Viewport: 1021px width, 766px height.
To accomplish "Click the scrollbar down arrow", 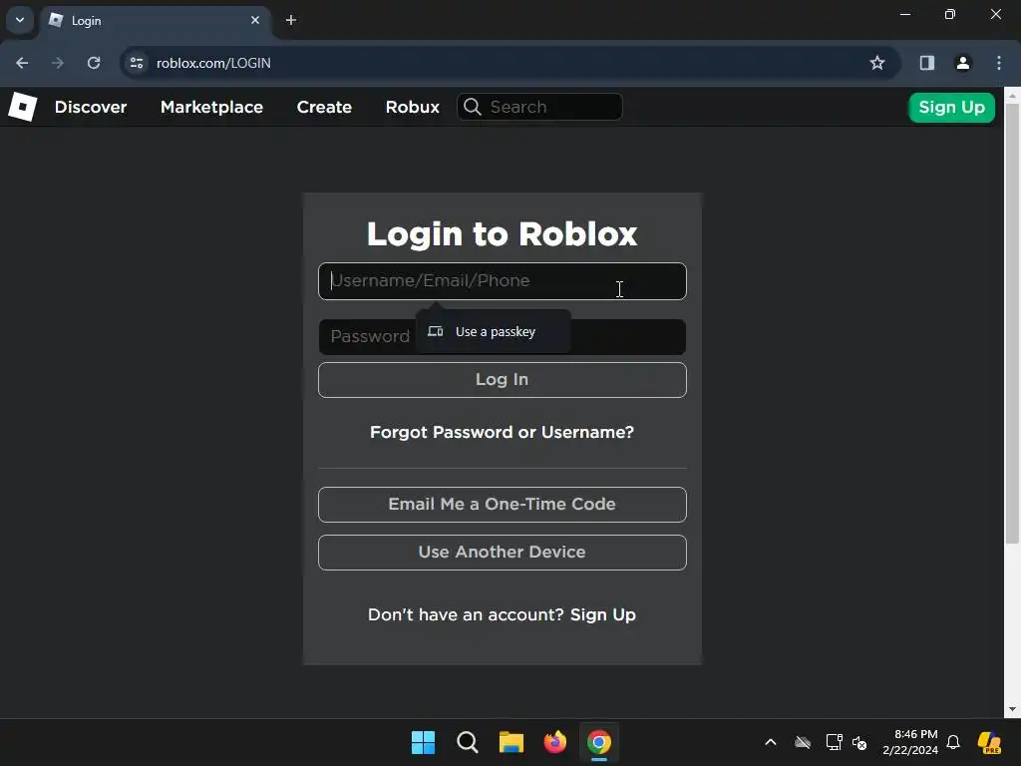I will click(1012, 709).
